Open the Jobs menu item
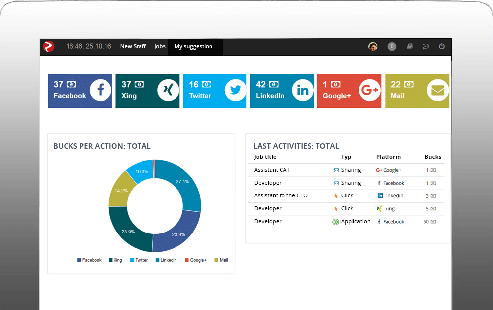This screenshot has height=310, width=493. click(x=160, y=46)
